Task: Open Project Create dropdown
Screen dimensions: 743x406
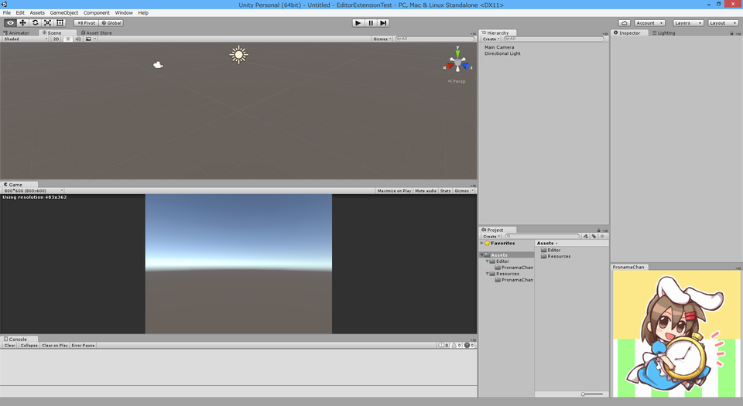Action: 491,236
